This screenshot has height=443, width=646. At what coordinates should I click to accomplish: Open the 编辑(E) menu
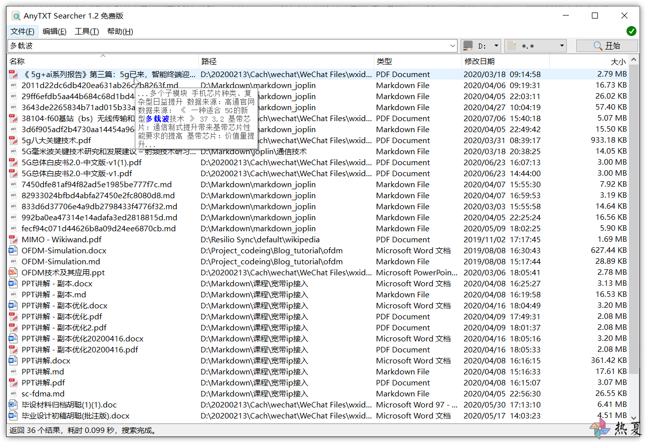(55, 32)
